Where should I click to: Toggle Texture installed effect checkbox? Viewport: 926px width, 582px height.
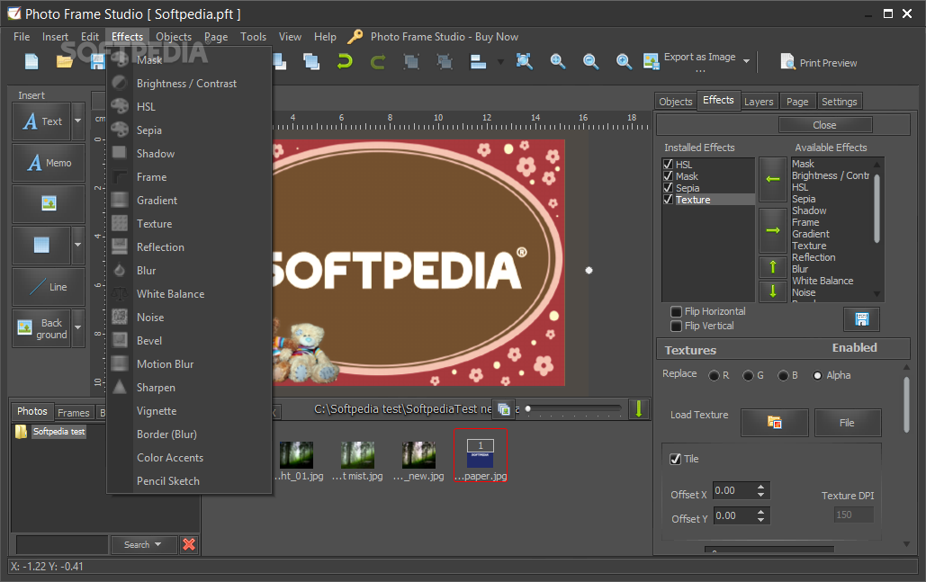click(x=668, y=200)
